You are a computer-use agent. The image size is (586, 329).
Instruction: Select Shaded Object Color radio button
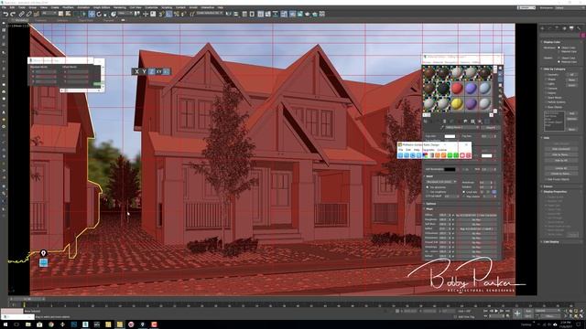tap(559, 58)
